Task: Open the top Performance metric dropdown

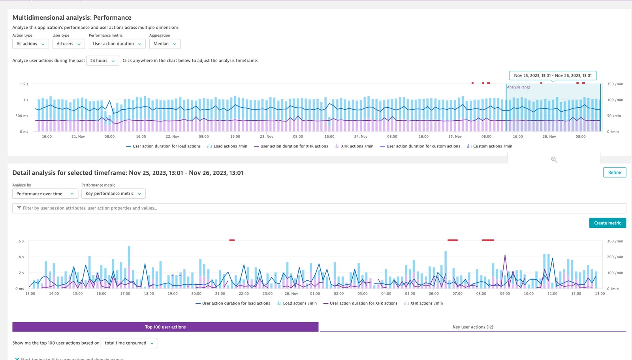Action: point(117,44)
